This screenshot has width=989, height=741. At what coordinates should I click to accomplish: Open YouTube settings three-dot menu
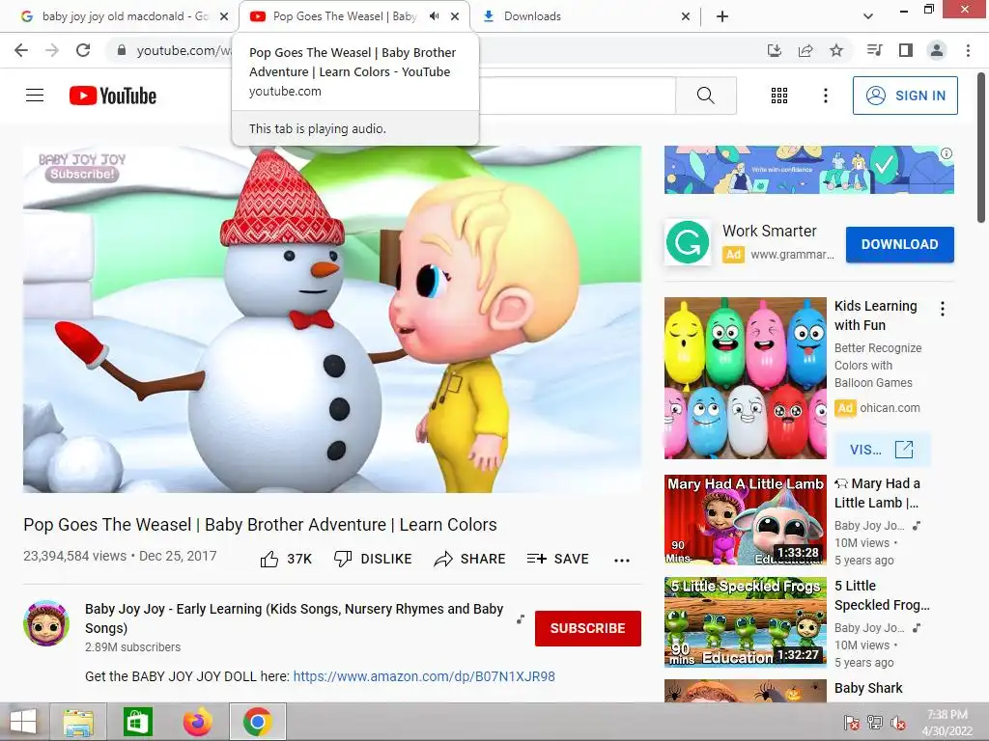825,96
